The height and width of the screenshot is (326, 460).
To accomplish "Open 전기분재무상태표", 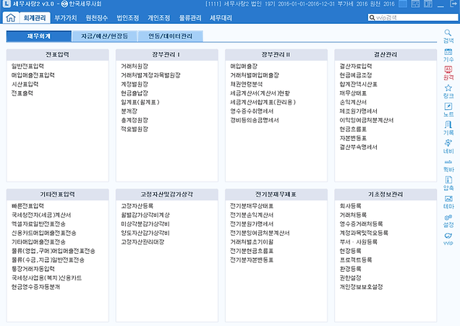I will [x=252, y=206].
